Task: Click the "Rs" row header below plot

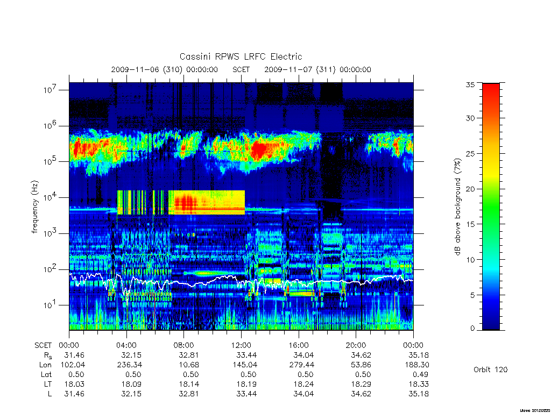Action: click(48, 355)
